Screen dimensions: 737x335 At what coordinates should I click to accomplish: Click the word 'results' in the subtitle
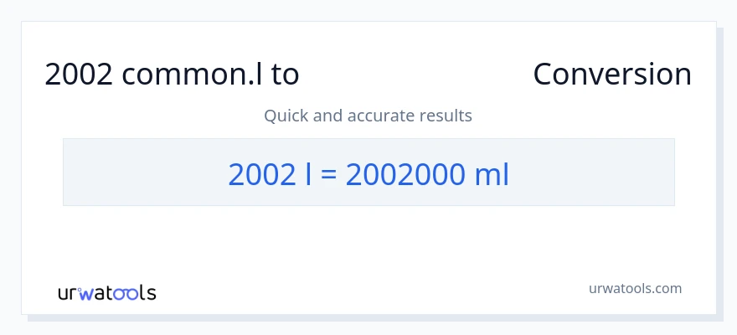tap(448, 116)
